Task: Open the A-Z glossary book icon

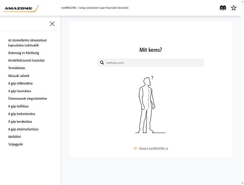Action: tap(223, 8)
